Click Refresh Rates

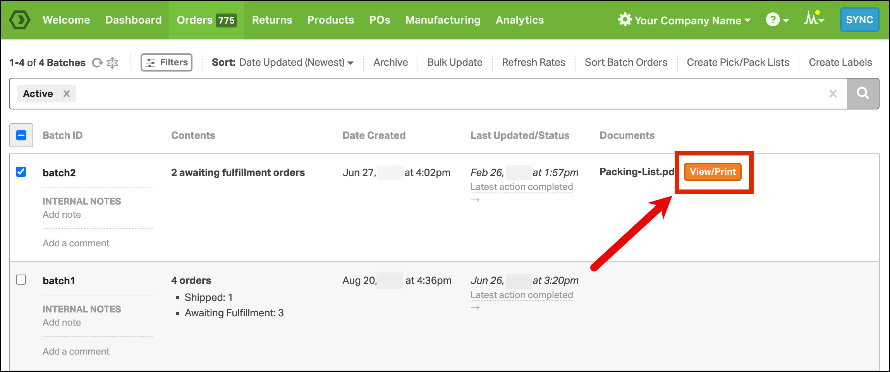click(x=533, y=62)
